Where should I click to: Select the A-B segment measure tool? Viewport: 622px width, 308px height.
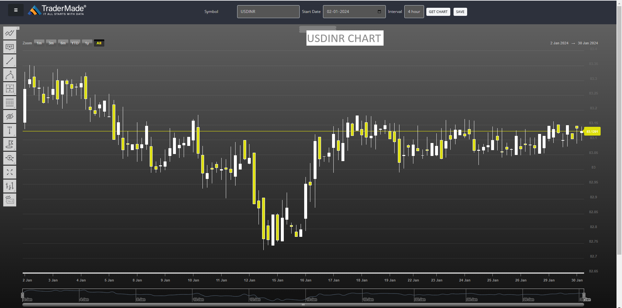[10, 75]
